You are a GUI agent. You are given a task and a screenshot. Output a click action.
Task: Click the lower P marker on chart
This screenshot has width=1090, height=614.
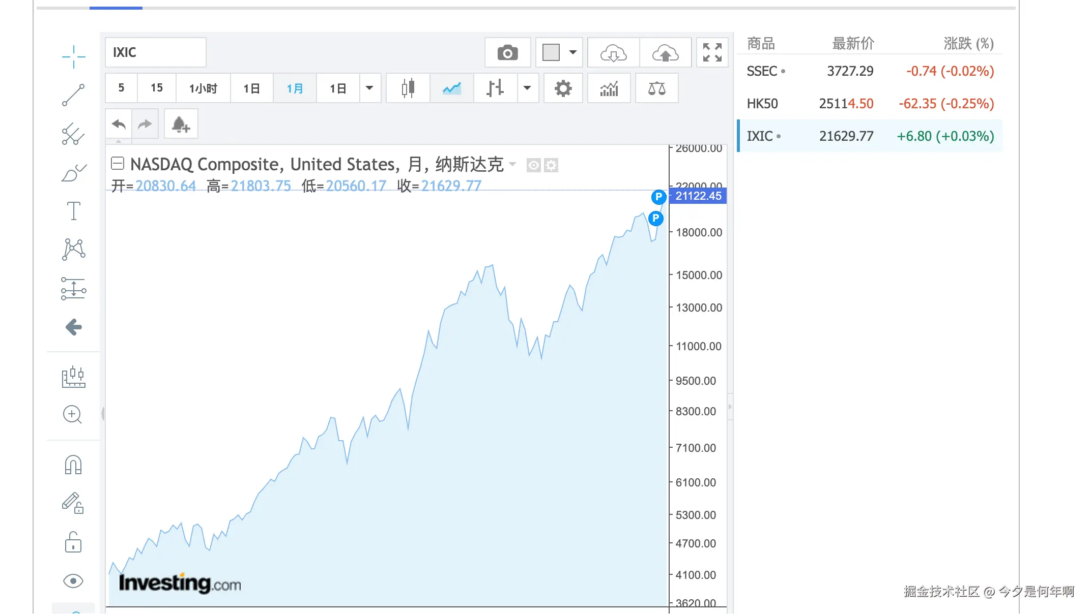coord(655,219)
